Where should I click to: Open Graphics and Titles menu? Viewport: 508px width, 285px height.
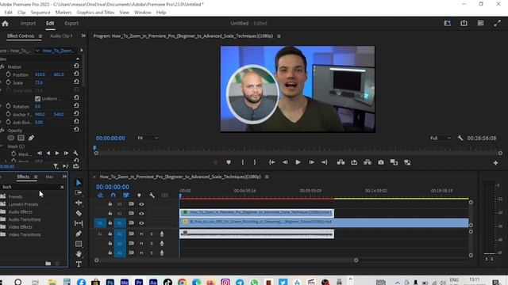[95, 13]
